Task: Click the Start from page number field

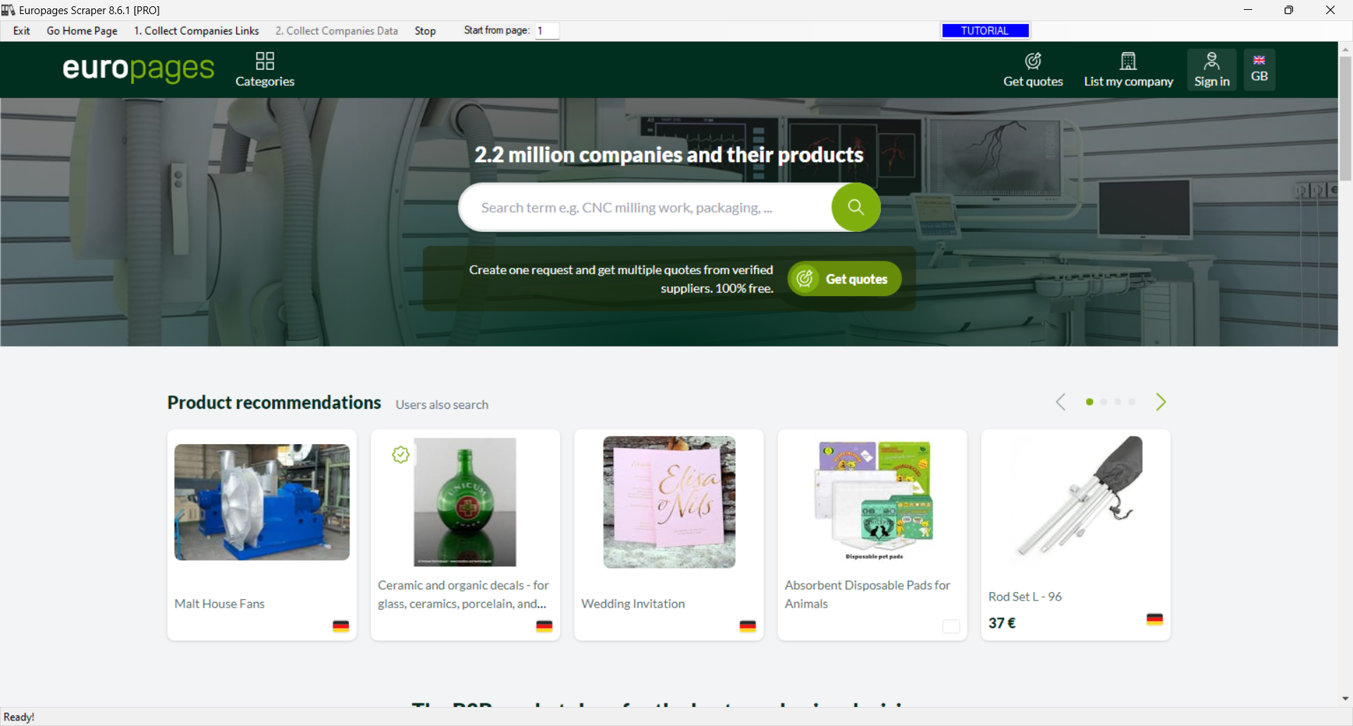Action: click(x=547, y=31)
